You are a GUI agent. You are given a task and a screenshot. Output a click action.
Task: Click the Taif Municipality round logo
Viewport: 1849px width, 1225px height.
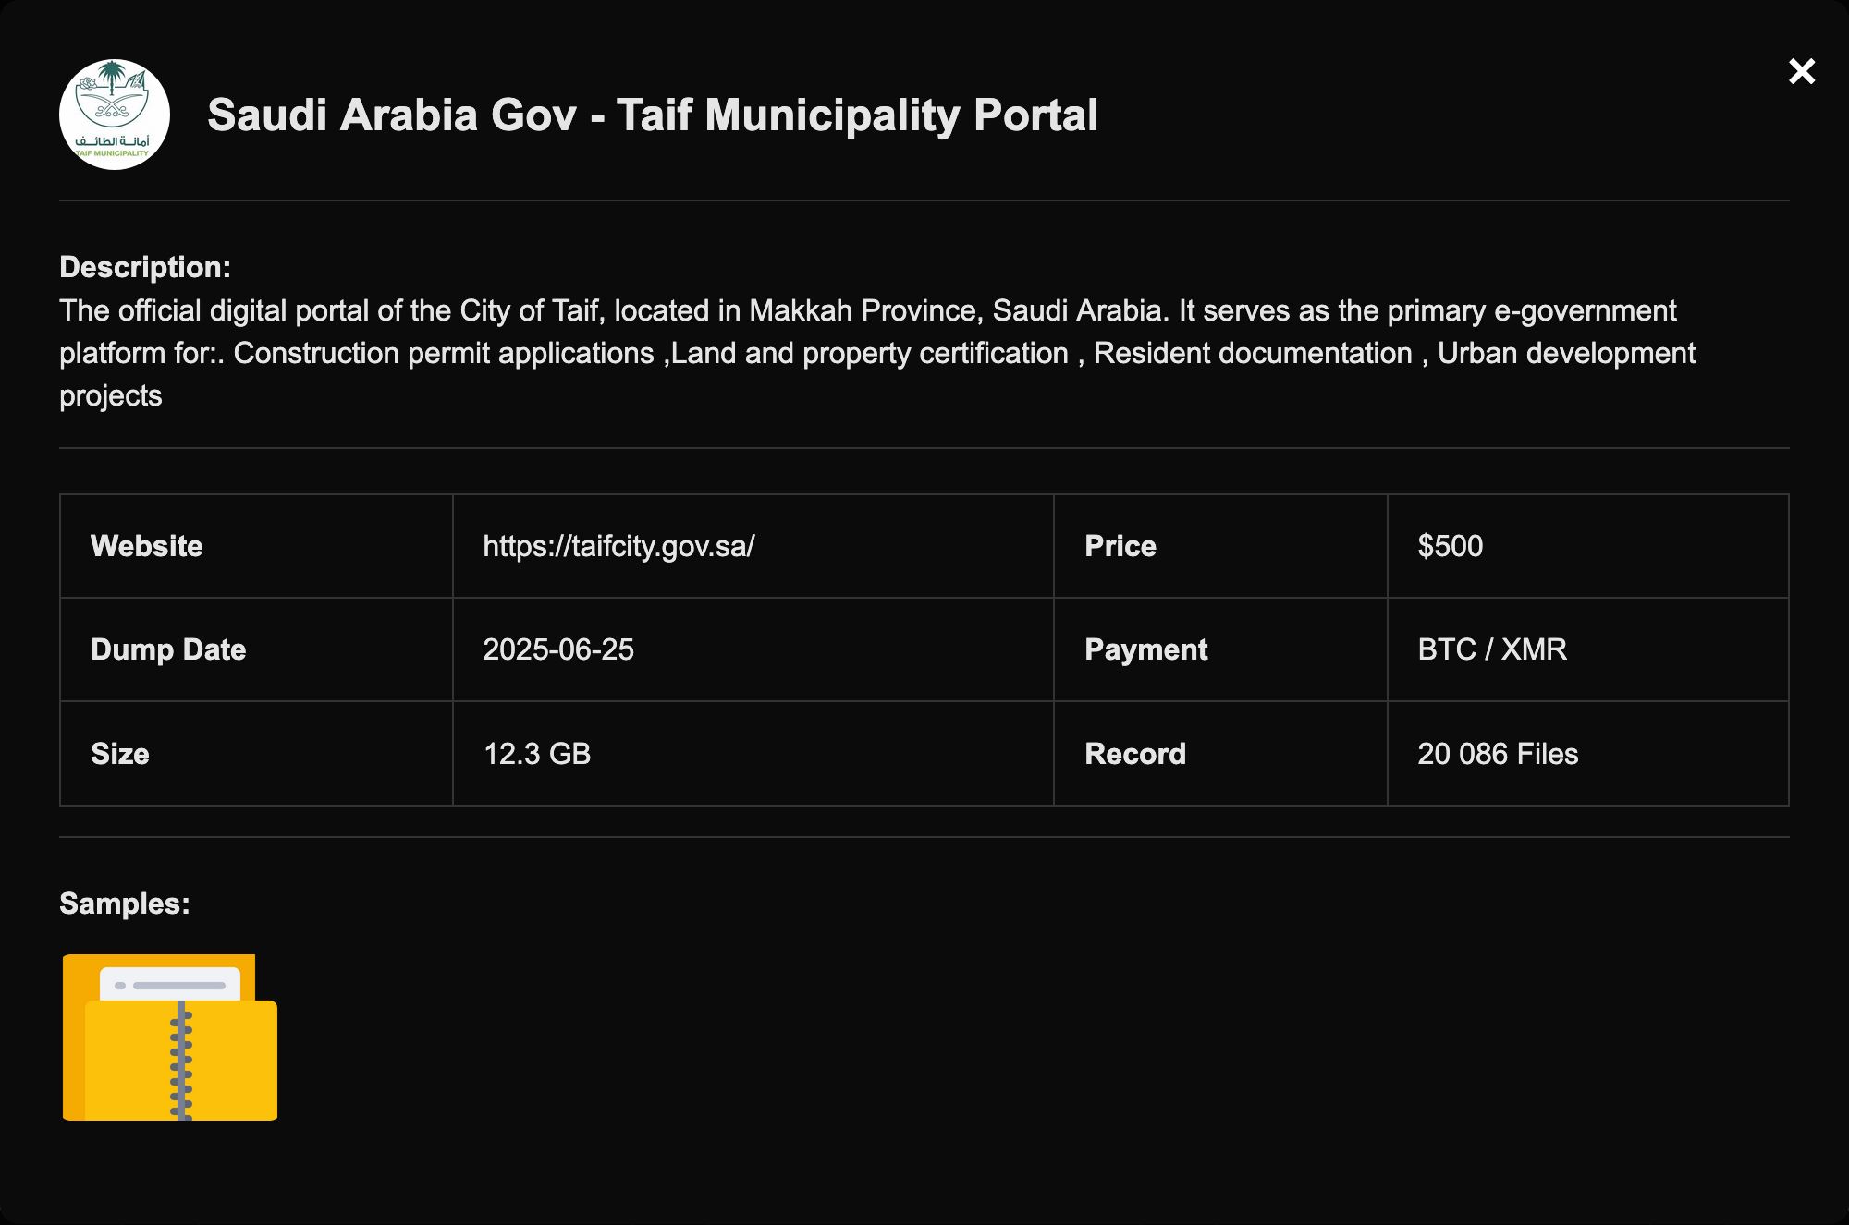(x=115, y=115)
